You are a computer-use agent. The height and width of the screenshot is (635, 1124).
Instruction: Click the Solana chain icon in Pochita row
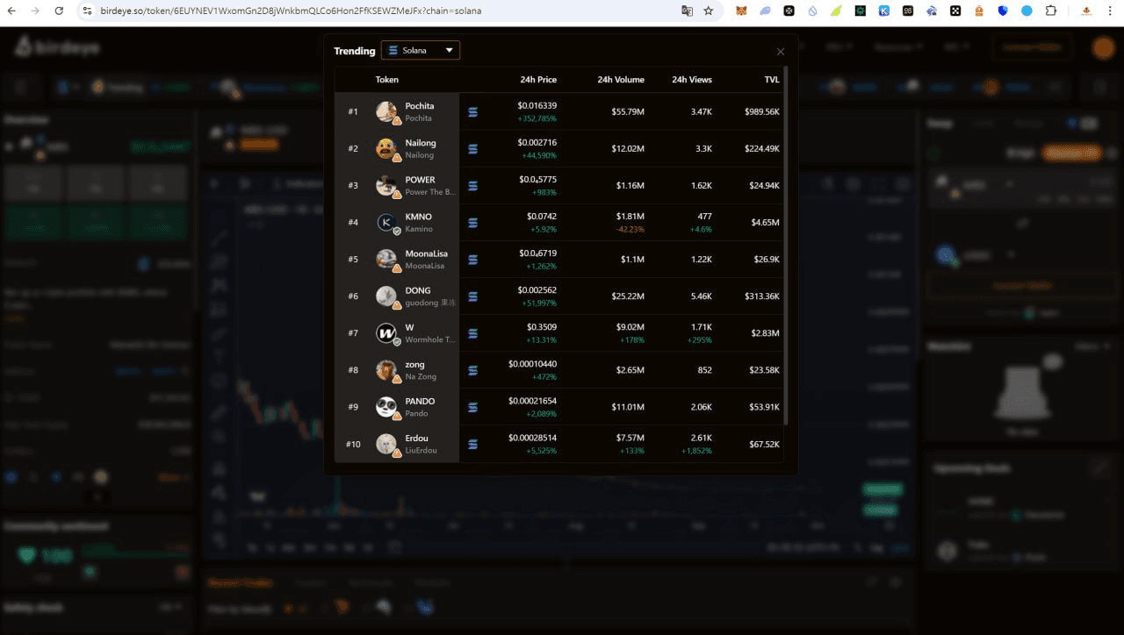tap(473, 112)
